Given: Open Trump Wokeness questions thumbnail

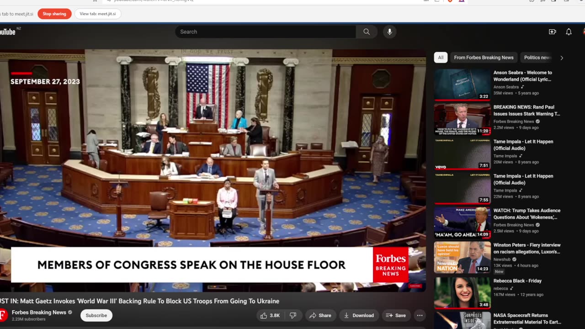Looking at the screenshot, I should tap(463, 223).
